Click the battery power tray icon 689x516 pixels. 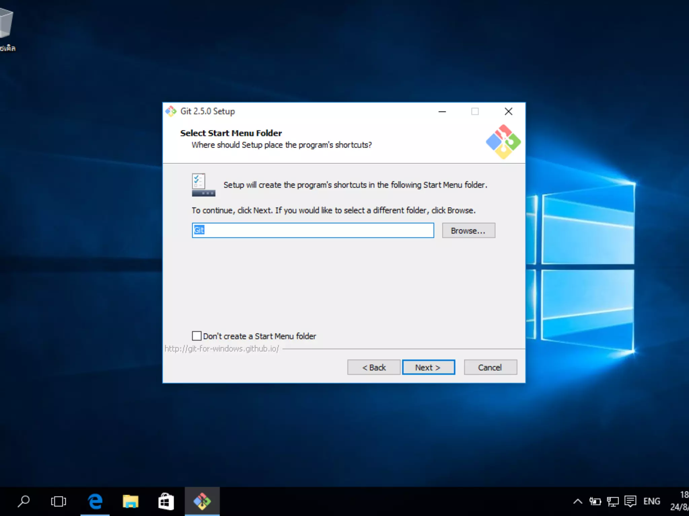tap(595, 501)
